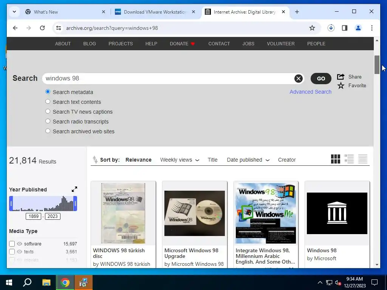
Task: Expand Year Published histogram
Action: point(74,189)
